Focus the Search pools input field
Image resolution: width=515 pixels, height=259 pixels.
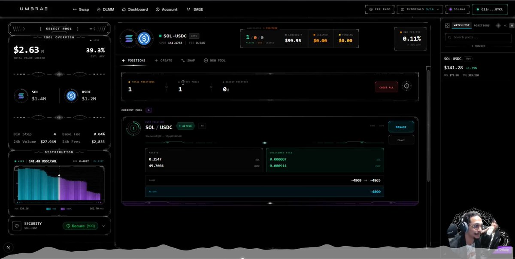point(478,37)
